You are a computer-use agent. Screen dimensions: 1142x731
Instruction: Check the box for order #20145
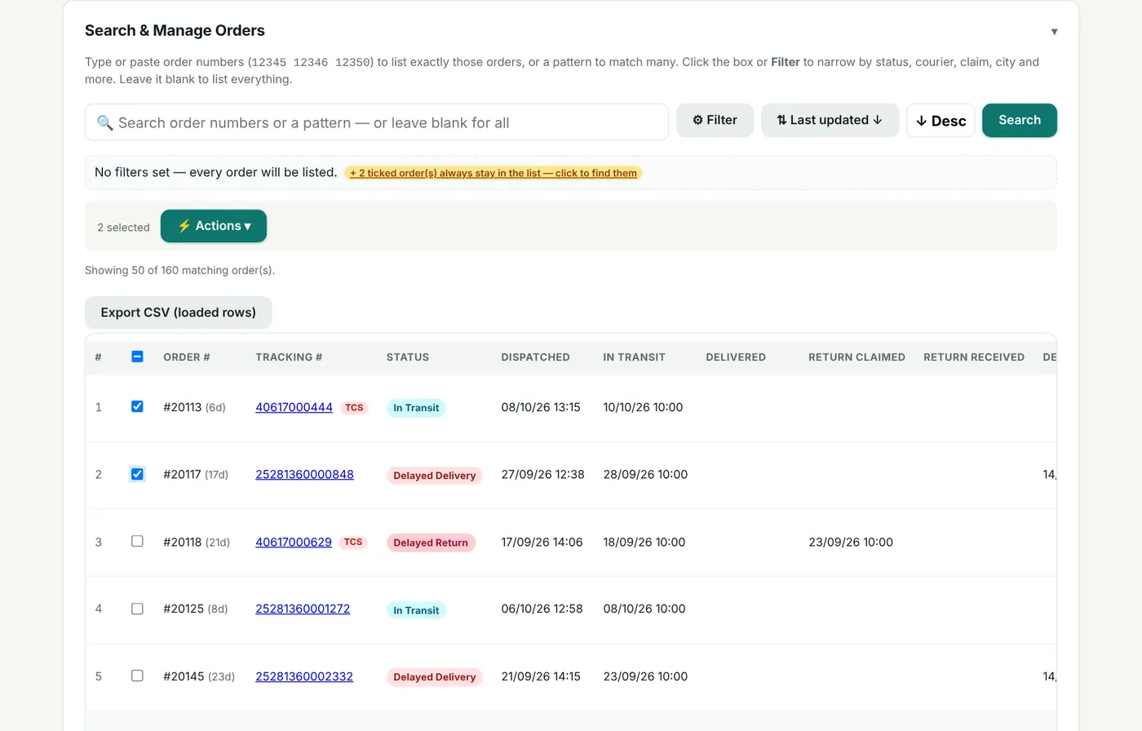(137, 676)
